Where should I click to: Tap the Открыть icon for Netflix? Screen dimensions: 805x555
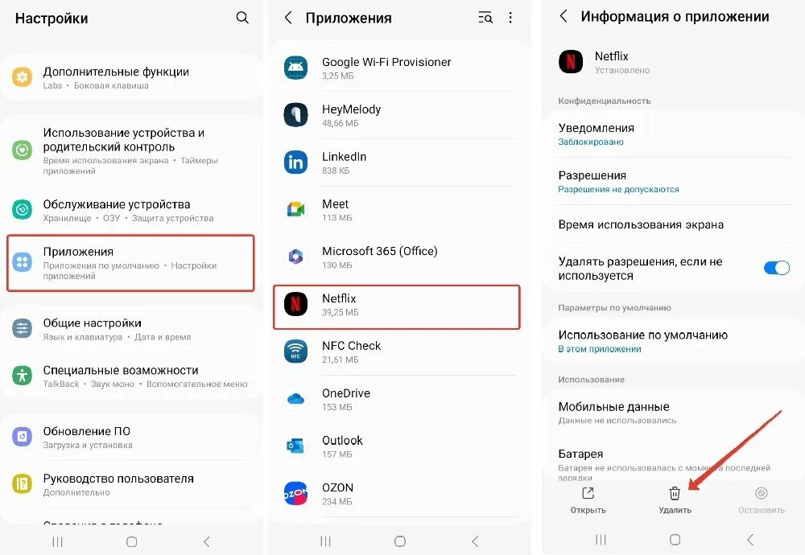coord(588,493)
